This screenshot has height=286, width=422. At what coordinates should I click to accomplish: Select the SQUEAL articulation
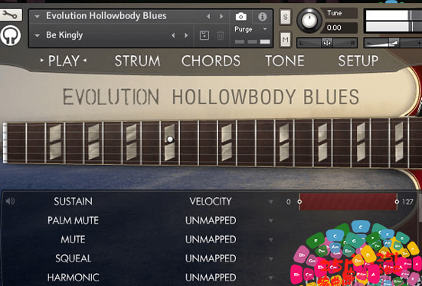click(73, 258)
